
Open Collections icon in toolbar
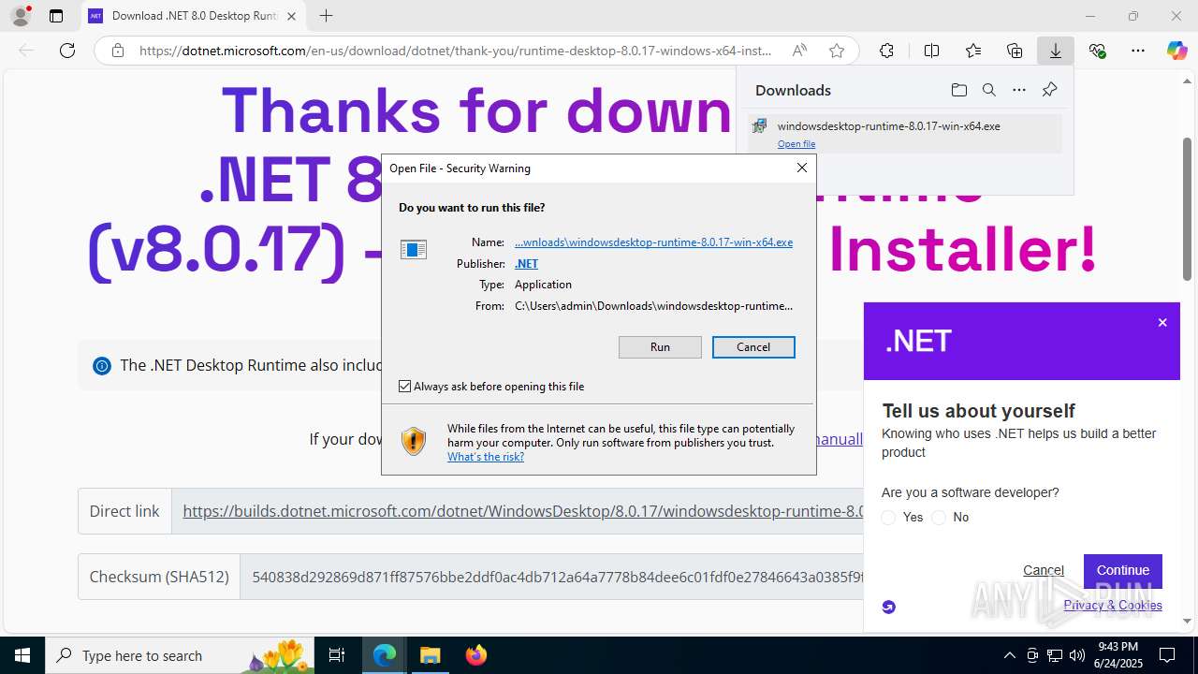1015,51
